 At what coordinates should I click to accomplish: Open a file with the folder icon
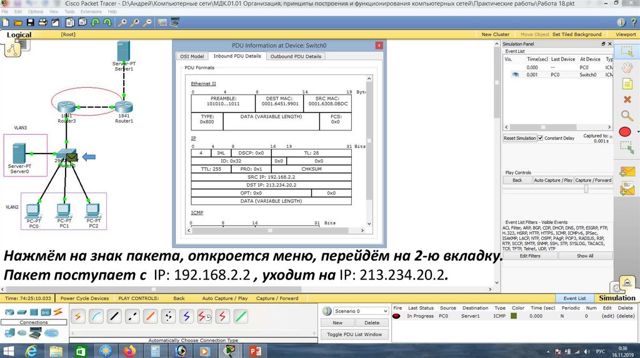[x=18, y=22]
